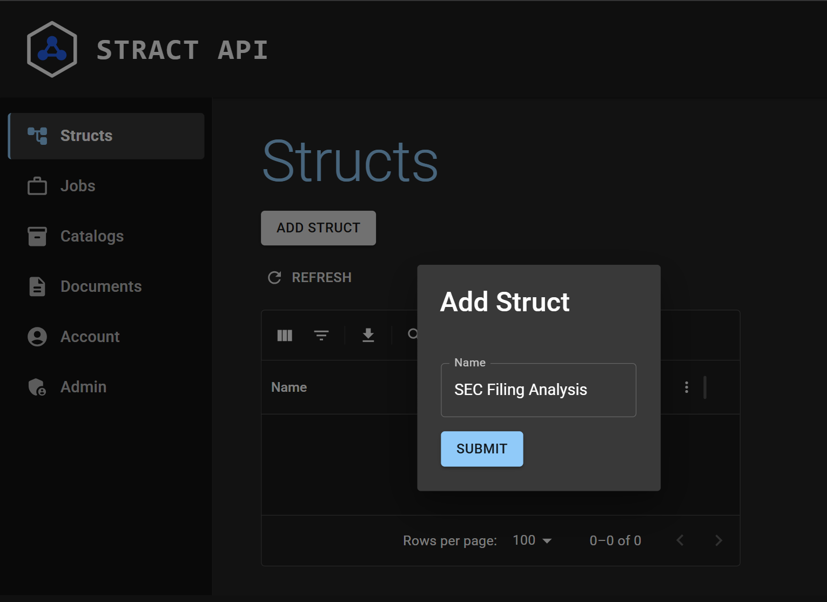
Task: Open the table columns selector
Action: pos(285,336)
